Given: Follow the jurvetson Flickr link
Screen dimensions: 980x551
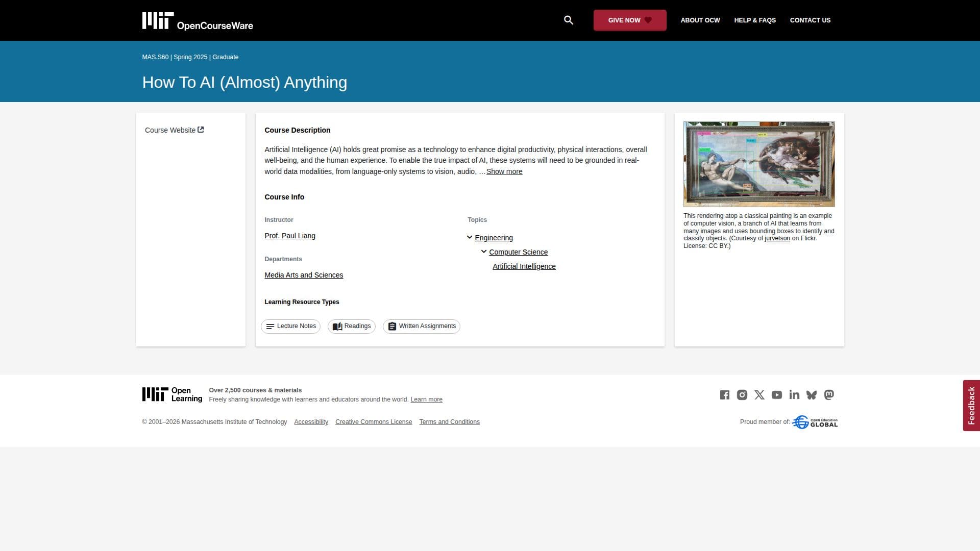Looking at the screenshot, I should 777,238.
